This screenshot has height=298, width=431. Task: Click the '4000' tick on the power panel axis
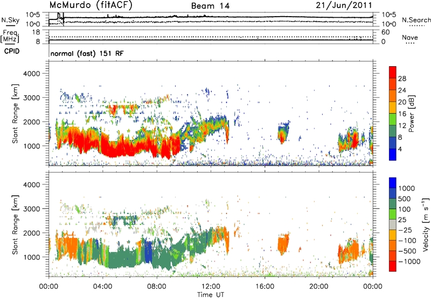[x=31, y=74]
